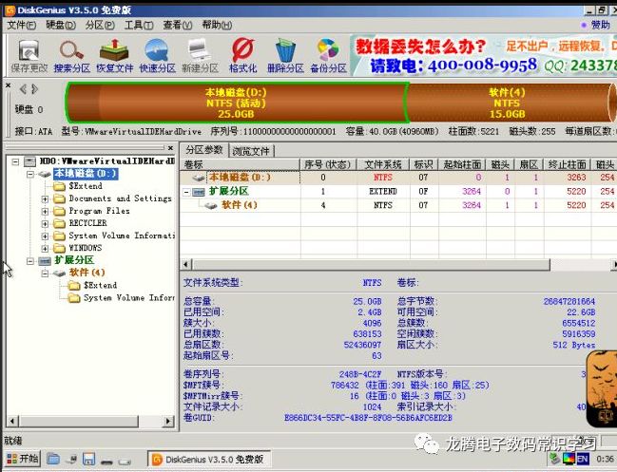
Task: Expand System Volume Information node under D:
Action: tap(45, 236)
